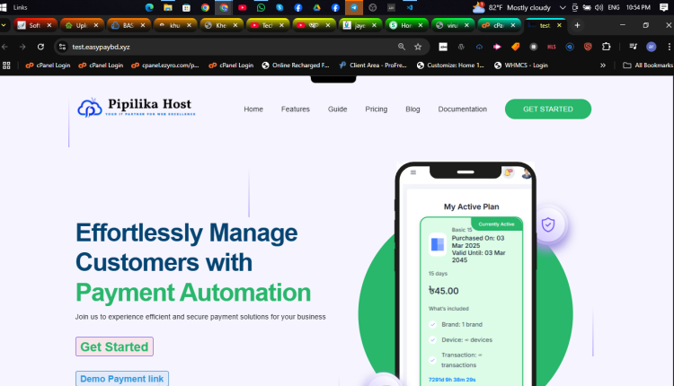The height and width of the screenshot is (386, 674).
Task: Open the All Bookmarks folder
Action: 648,66
